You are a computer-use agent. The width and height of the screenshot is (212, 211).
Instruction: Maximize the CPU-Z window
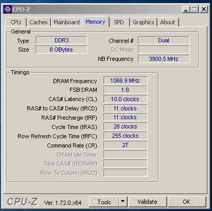(x=194, y=9)
